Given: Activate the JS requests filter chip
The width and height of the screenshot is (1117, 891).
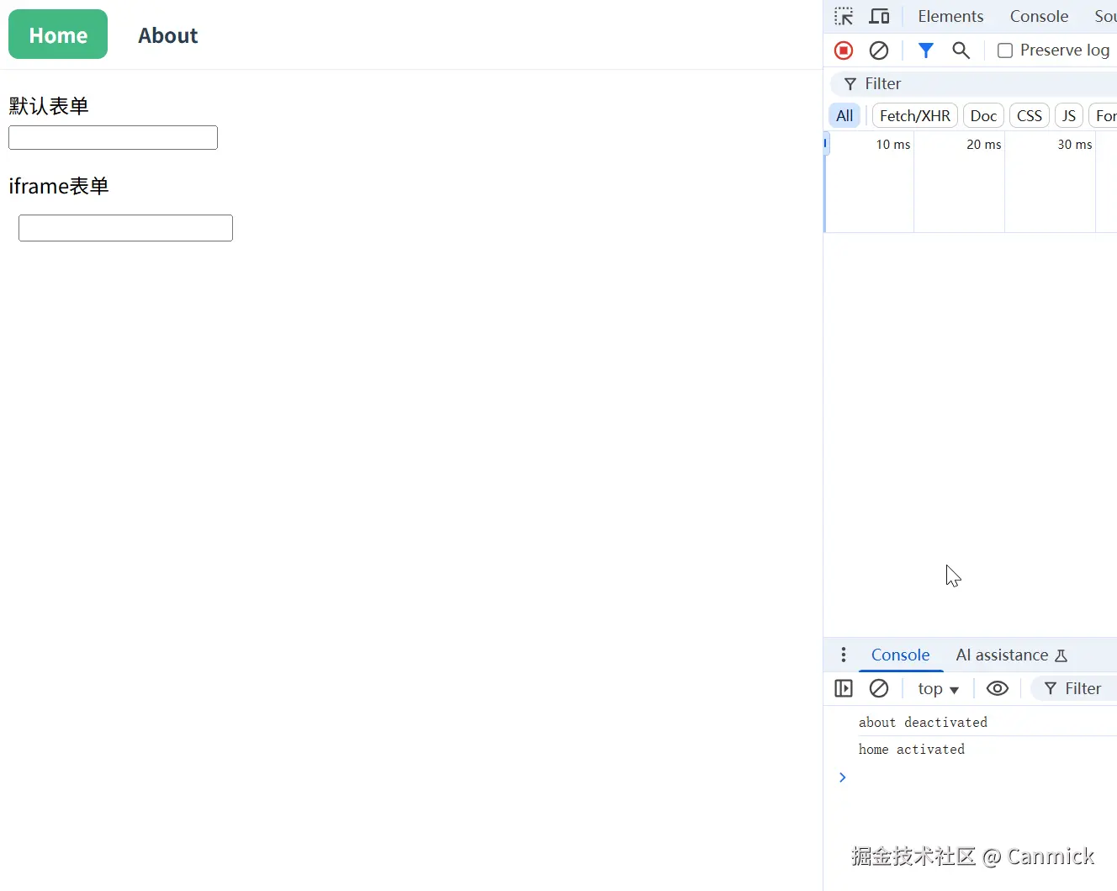Looking at the screenshot, I should point(1068,115).
